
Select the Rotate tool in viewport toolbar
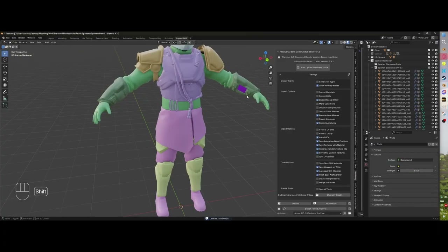pyautogui.click(x=5, y=72)
